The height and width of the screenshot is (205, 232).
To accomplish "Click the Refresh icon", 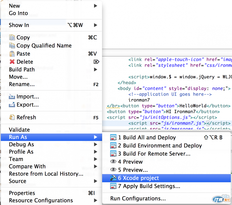I will click(12, 117).
